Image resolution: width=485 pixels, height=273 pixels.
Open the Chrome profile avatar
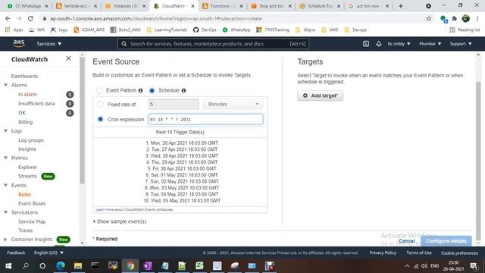coord(466,18)
